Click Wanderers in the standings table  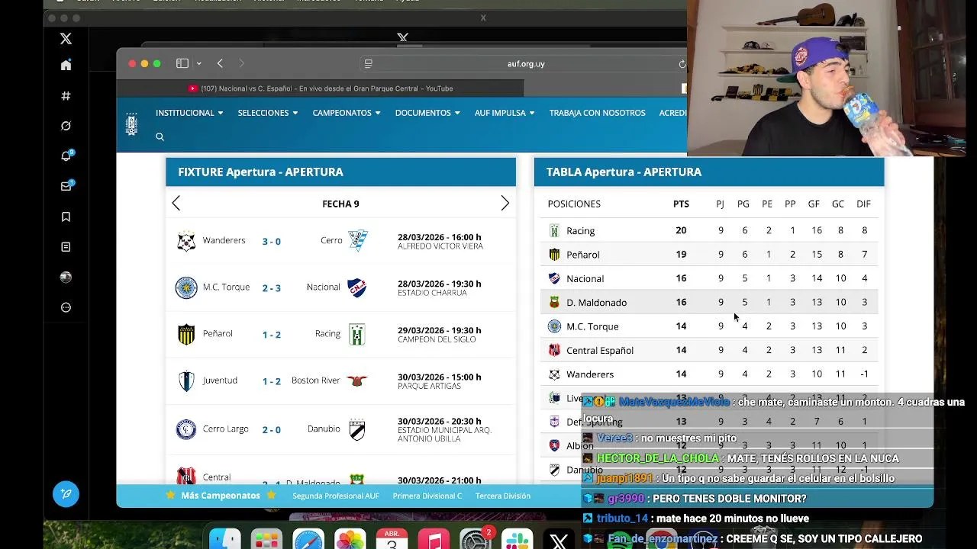click(x=590, y=374)
